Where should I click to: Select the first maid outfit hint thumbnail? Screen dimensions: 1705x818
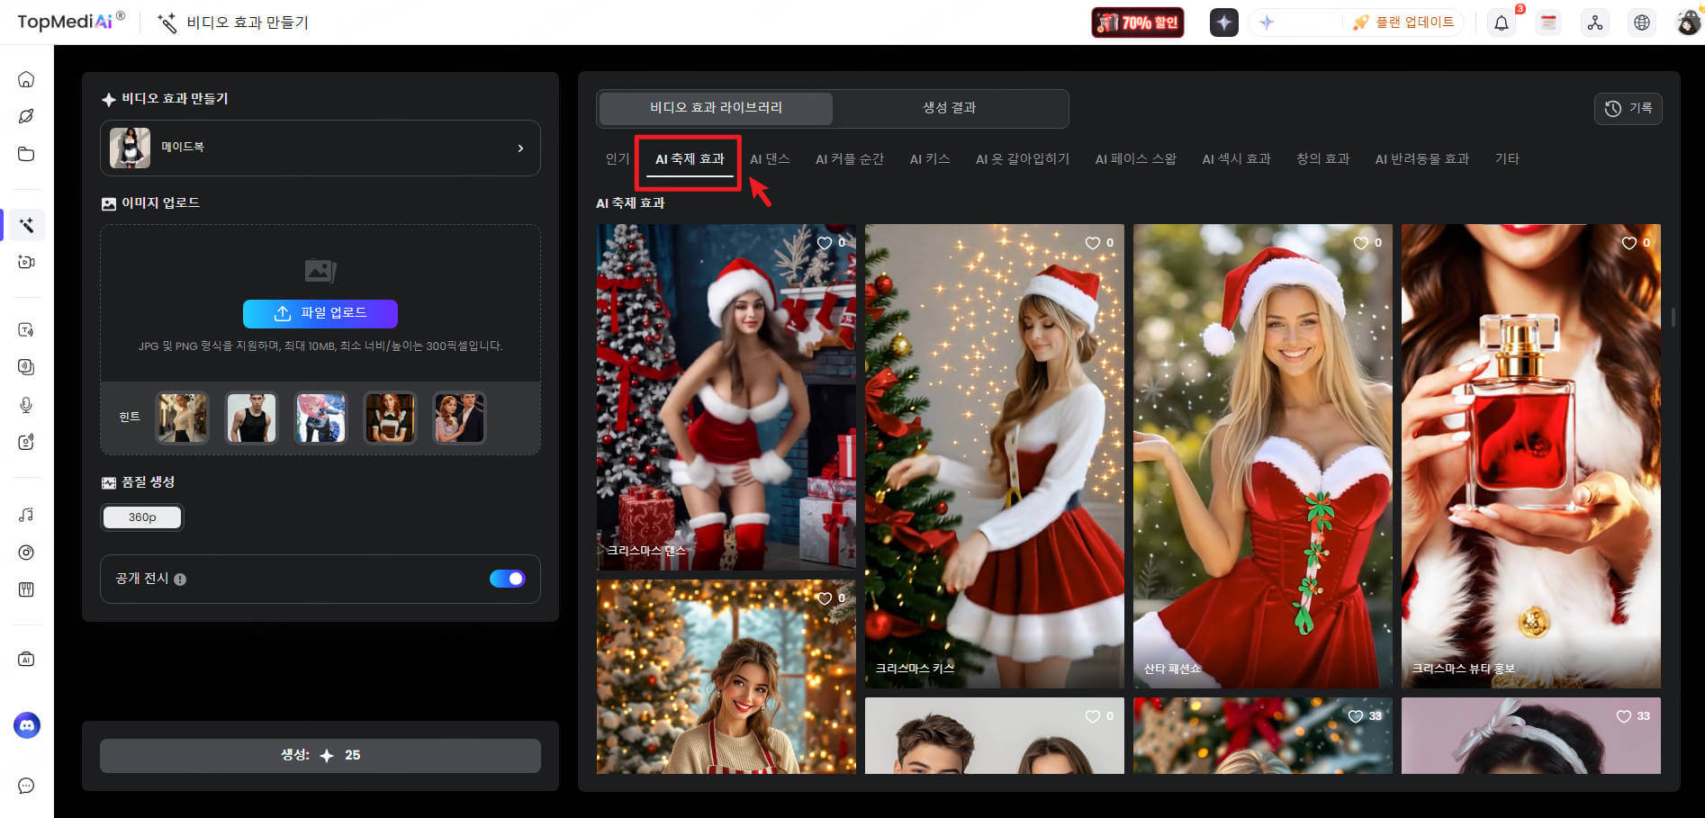pos(182,418)
